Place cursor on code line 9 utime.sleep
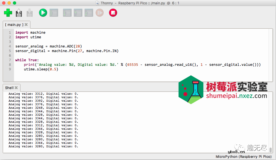The width and height of the screenshot is (276, 160). [41, 69]
